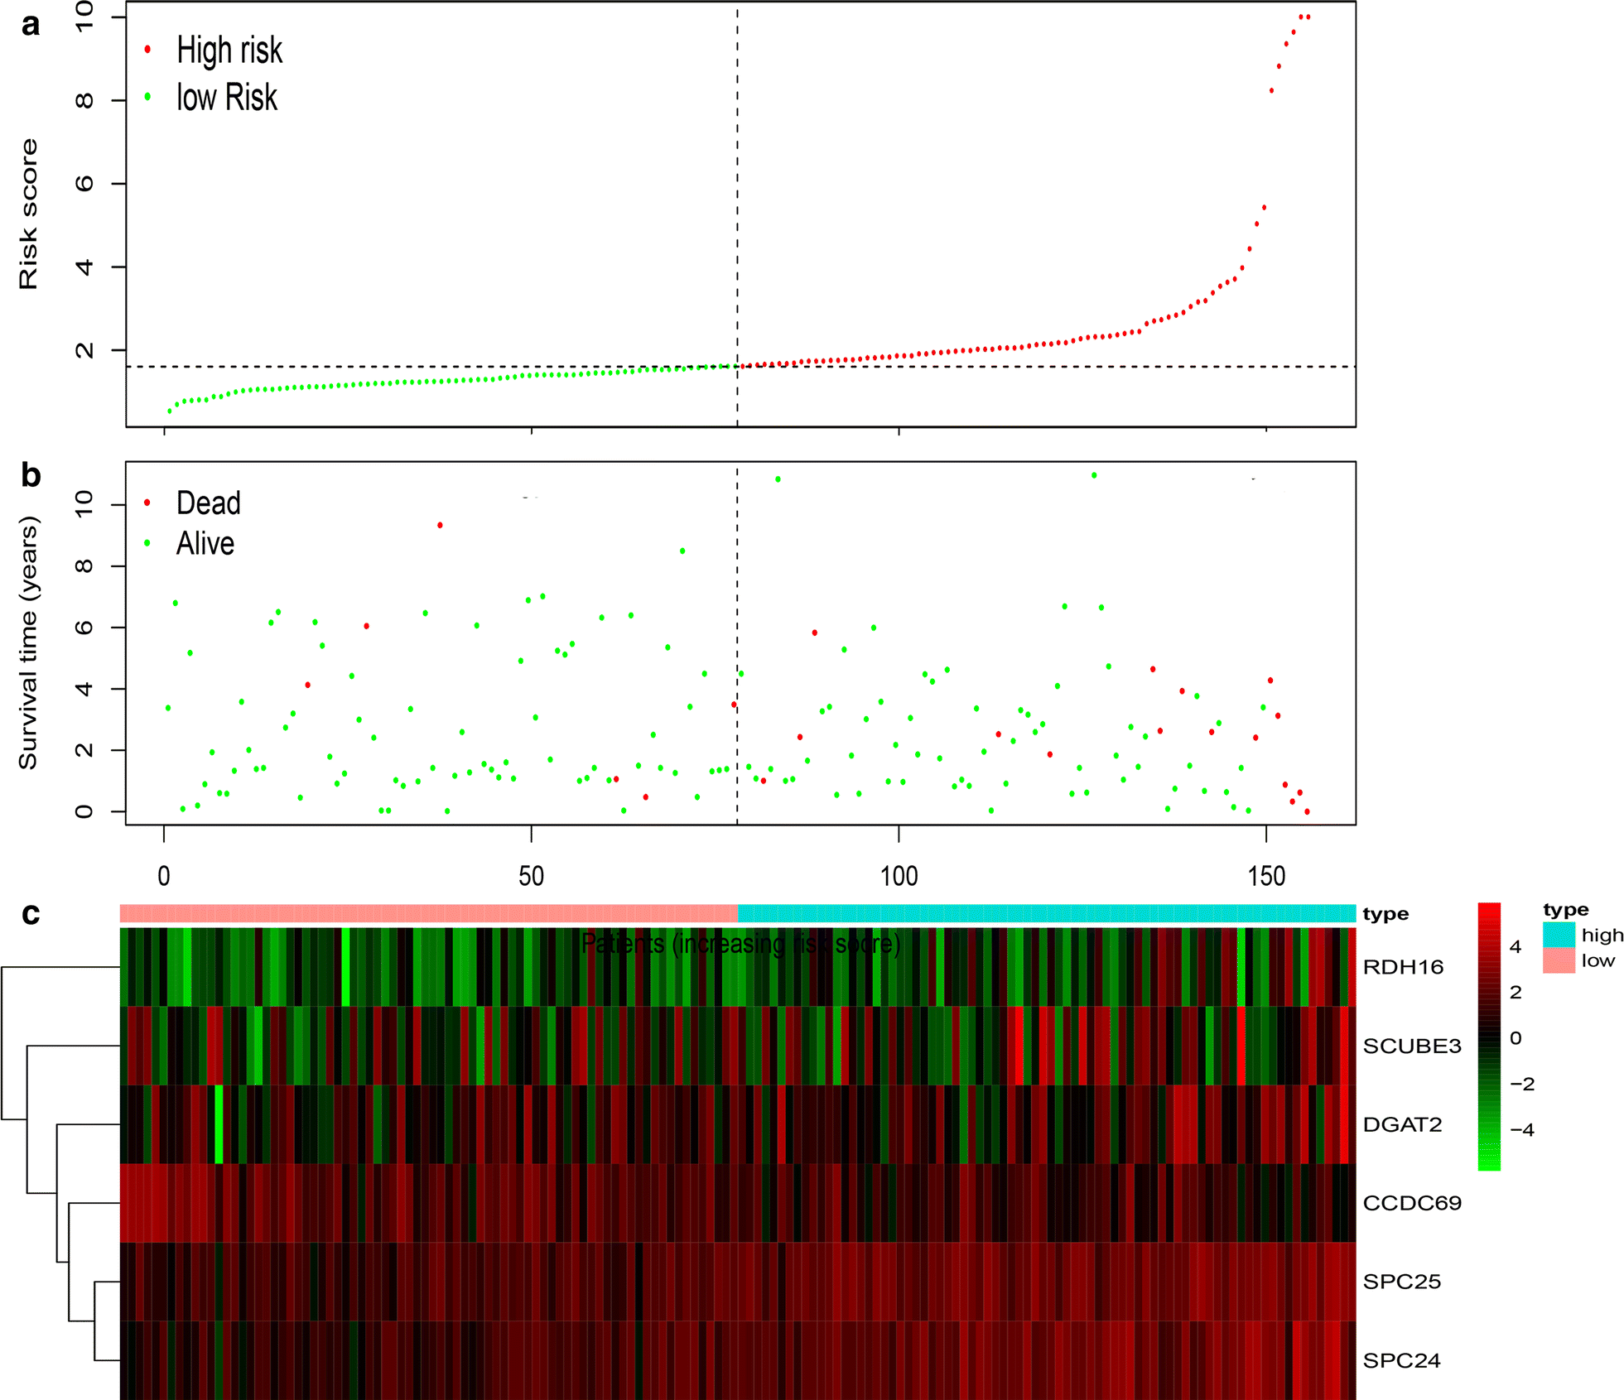
Task: Click the 'Risk score' y-axis title
Action: [28, 214]
